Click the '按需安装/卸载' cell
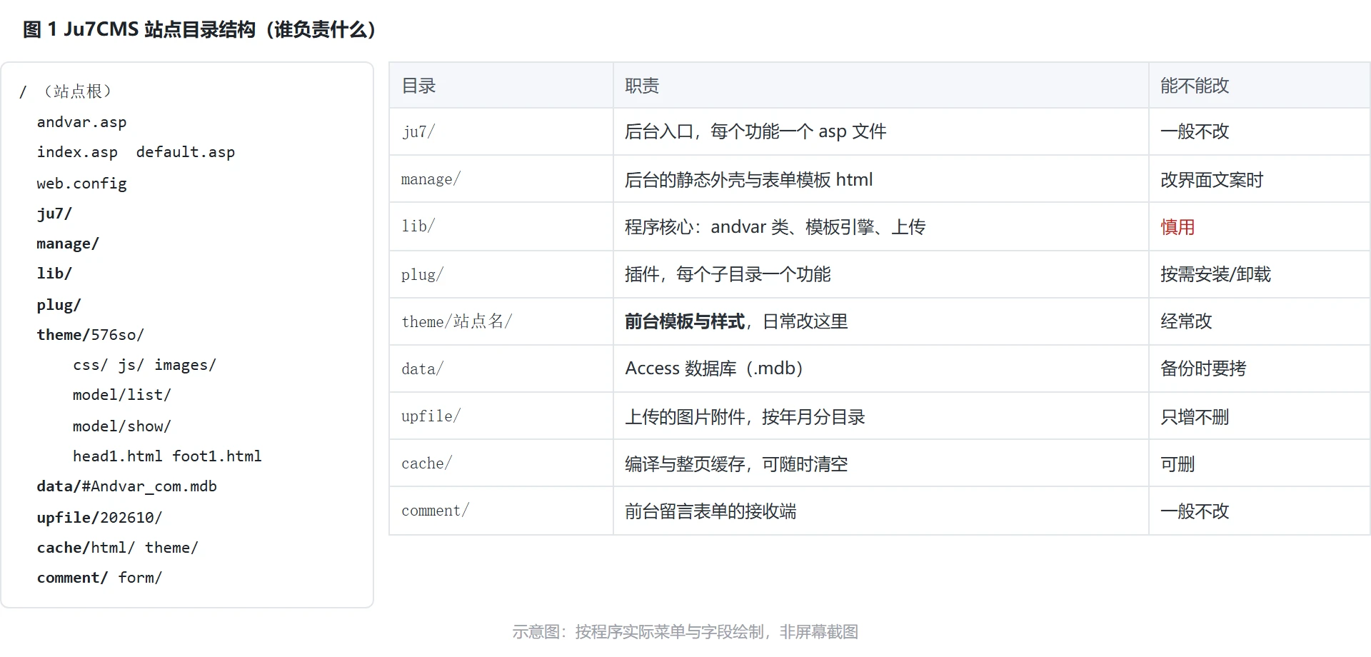The height and width of the screenshot is (657, 1371). [x=1260, y=274]
